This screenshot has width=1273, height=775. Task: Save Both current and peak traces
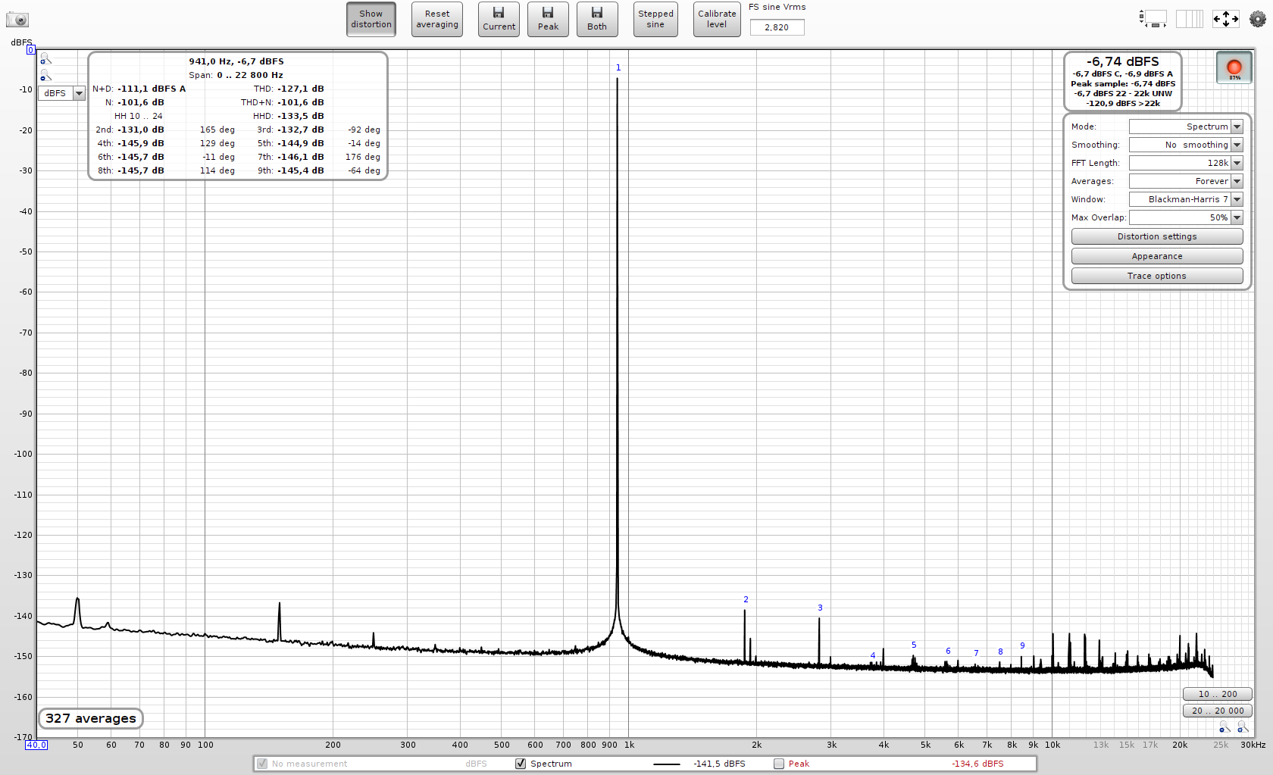pyautogui.click(x=597, y=19)
